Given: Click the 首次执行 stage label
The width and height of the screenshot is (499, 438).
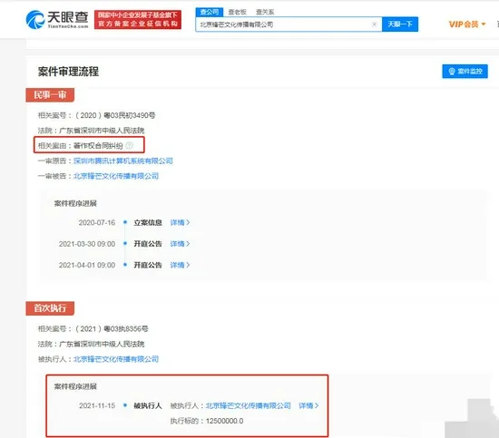Looking at the screenshot, I should pyautogui.click(x=50, y=308).
